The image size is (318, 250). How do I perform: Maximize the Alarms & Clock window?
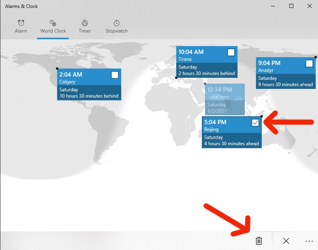[291, 6]
